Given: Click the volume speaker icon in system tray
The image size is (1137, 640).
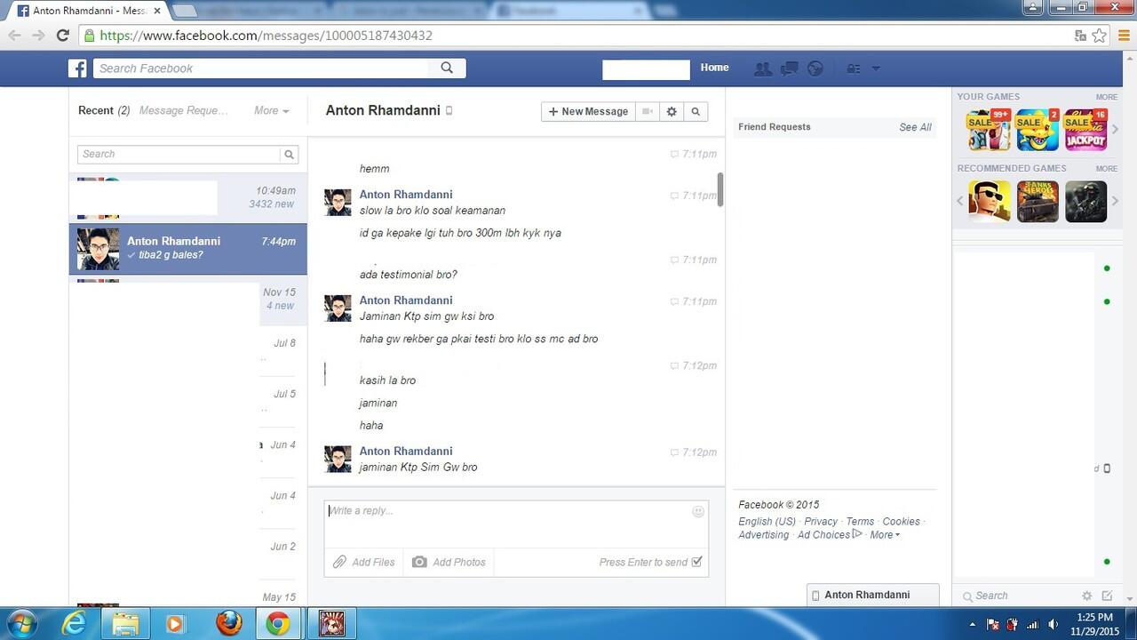Looking at the screenshot, I should pyautogui.click(x=1053, y=624).
